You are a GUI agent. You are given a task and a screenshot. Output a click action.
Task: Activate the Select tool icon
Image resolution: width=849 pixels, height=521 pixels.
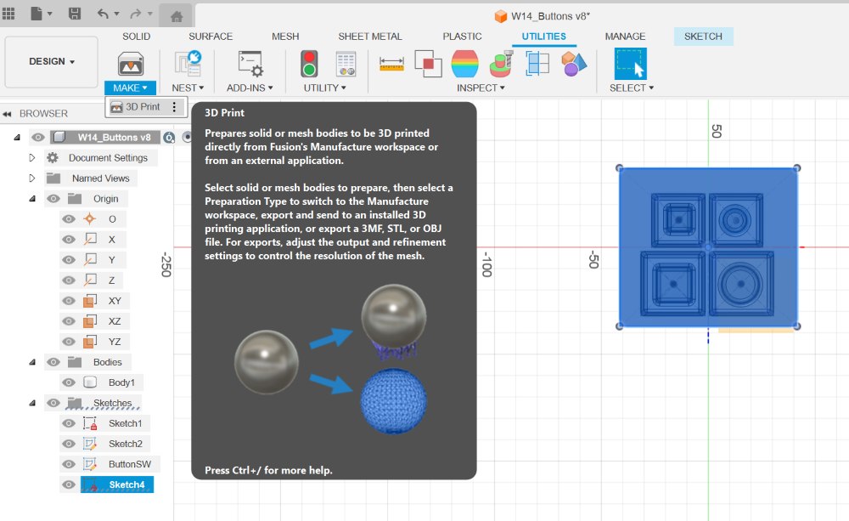(x=630, y=64)
